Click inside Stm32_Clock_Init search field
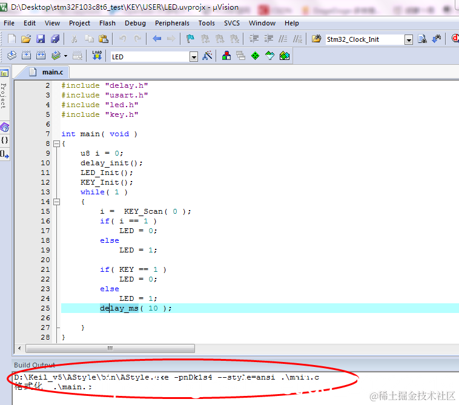 click(365, 39)
